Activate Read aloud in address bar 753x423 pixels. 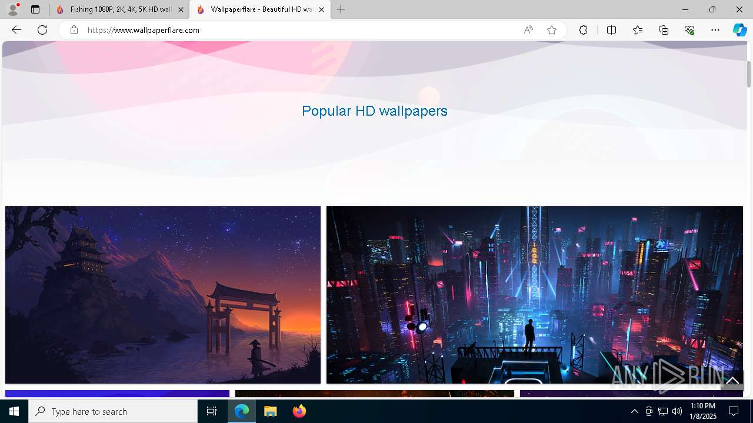(x=528, y=30)
